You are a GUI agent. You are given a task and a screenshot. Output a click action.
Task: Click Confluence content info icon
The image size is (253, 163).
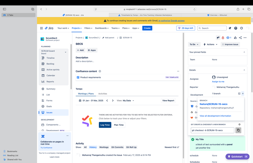click(100, 71)
